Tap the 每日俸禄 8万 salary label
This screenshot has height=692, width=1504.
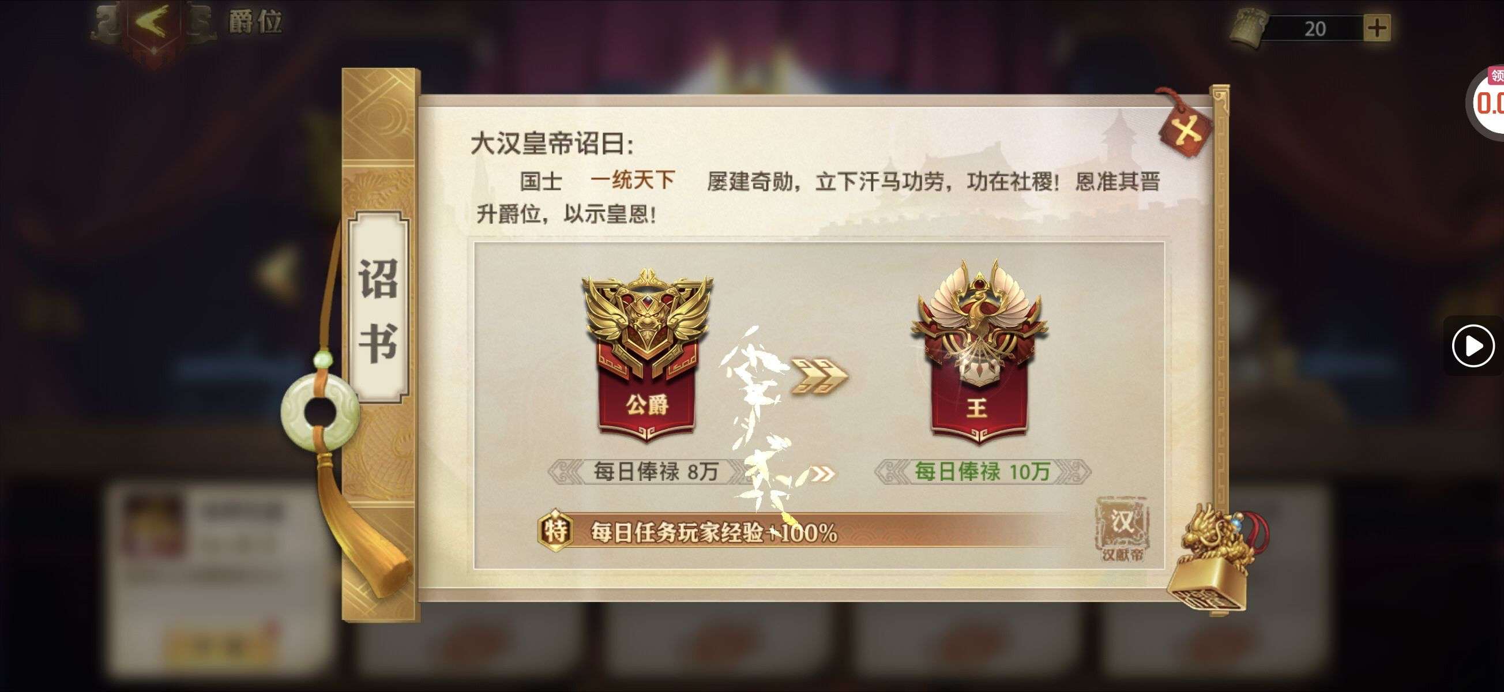tap(656, 471)
